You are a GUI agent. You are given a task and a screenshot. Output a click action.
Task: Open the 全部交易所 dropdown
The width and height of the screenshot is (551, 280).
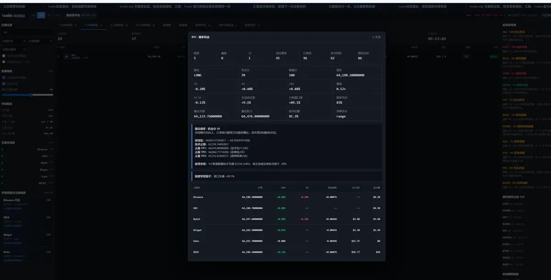(14, 49)
